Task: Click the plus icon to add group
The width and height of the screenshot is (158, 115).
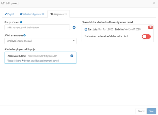Action: pyautogui.click(x=74, y=27)
